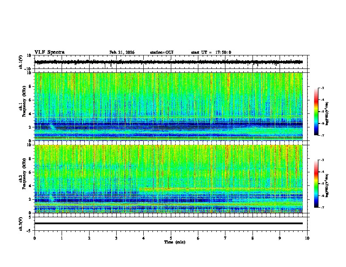Click the horizontal band near 3.5 kHz in ch.2 spectrogram
Screen dimensions: 346x267
point(221,189)
